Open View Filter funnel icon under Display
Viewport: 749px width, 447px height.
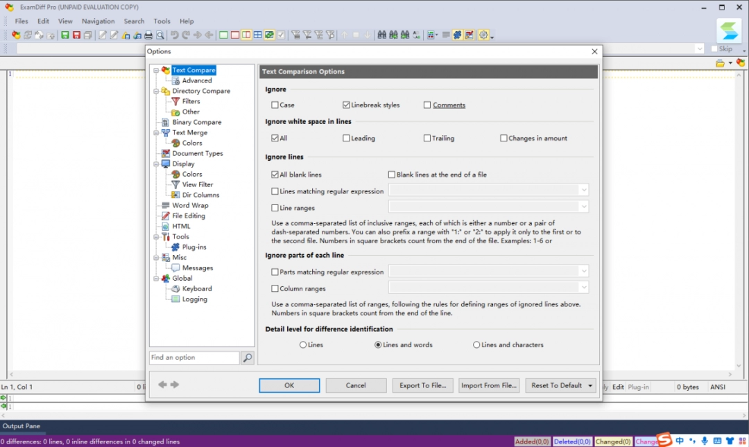[175, 184]
